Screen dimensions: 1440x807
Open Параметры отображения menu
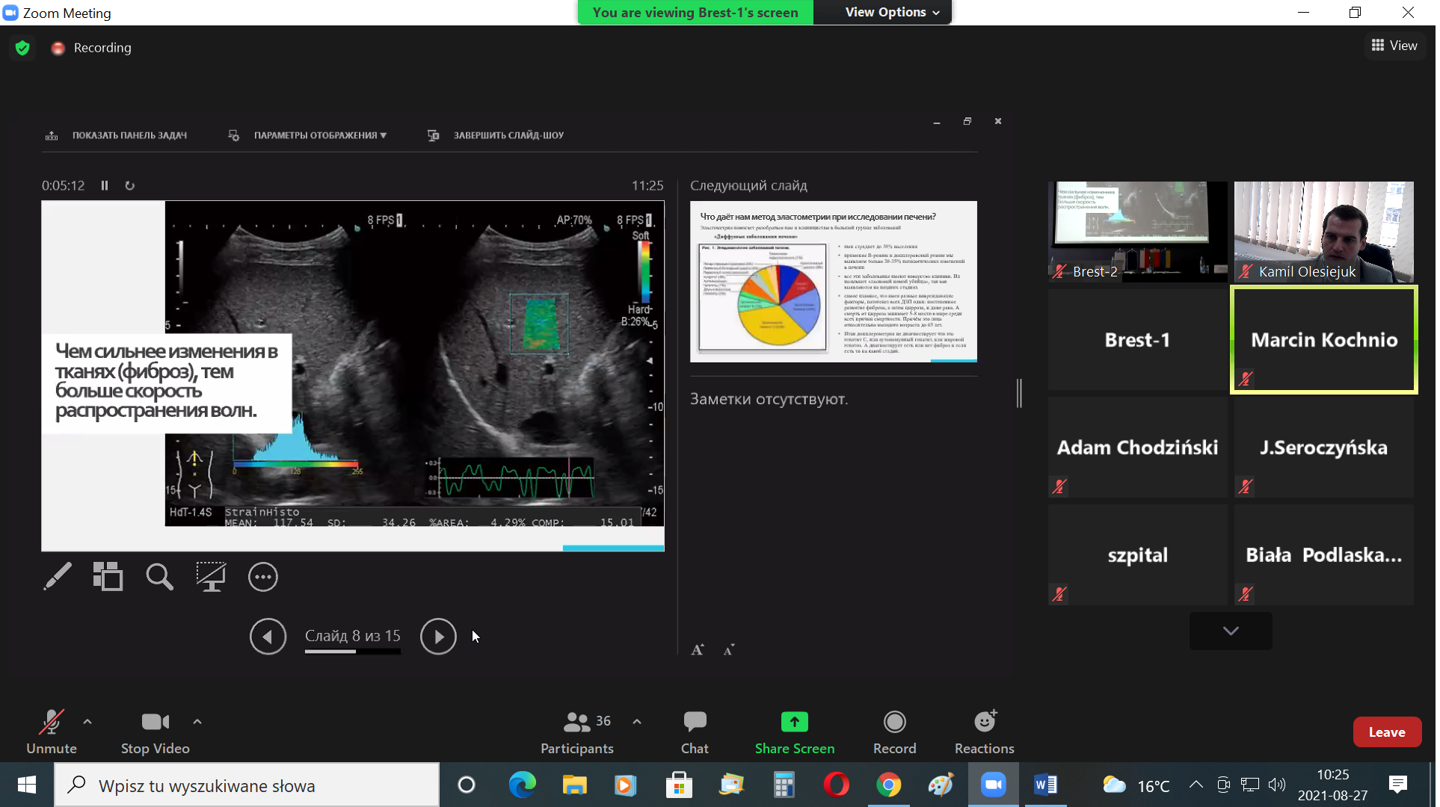[319, 135]
